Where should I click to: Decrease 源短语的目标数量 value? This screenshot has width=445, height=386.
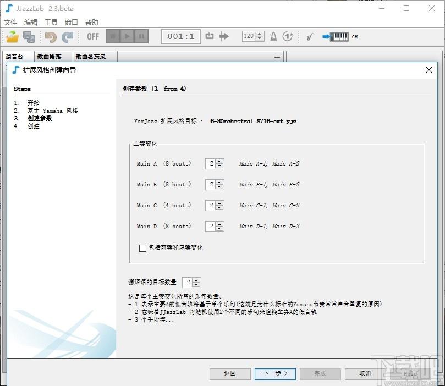coord(196,284)
